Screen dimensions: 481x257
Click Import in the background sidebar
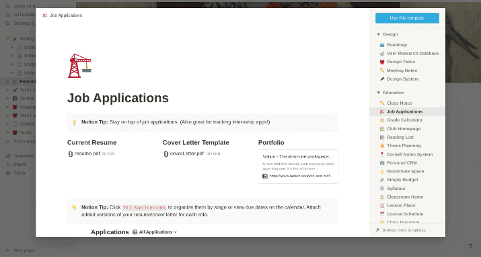point(17,164)
